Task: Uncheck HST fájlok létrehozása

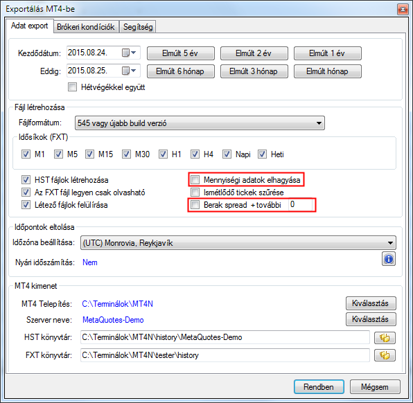Action: point(26,180)
